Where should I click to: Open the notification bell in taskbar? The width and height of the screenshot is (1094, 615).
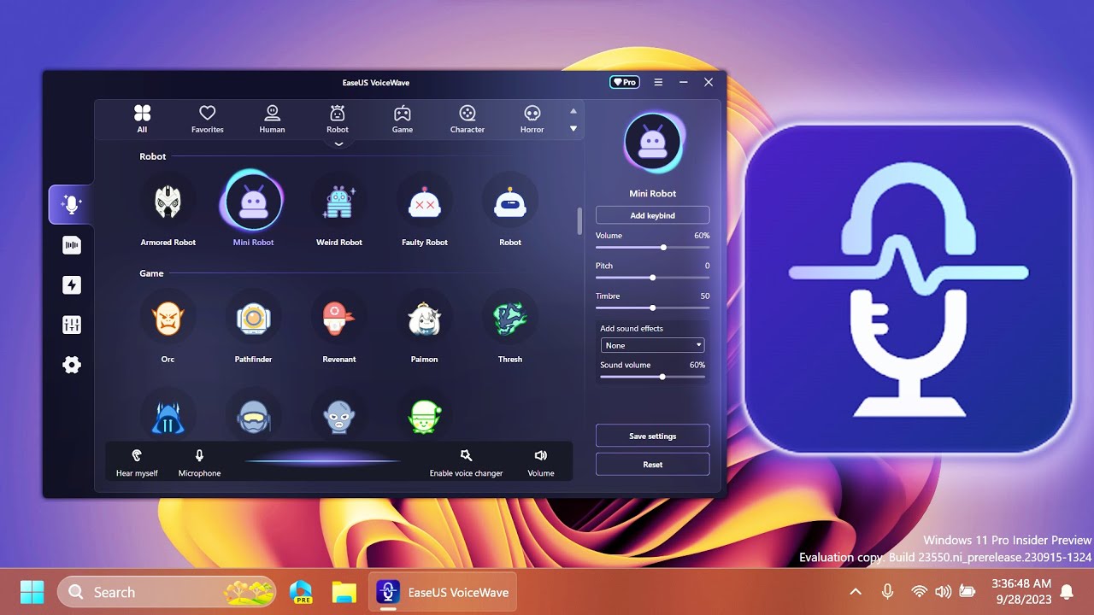pyautogui.click(x=1067, y=592)
